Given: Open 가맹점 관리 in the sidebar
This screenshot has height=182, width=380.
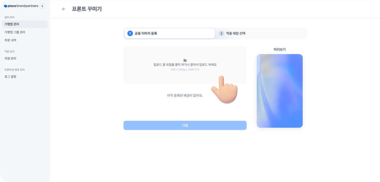Looking at the screenshot, I should [25, 24].
